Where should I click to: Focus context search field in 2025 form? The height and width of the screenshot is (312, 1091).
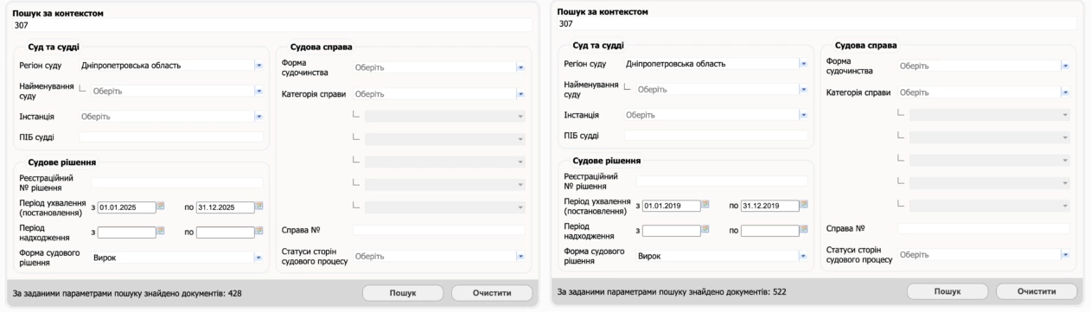point(271,25)
